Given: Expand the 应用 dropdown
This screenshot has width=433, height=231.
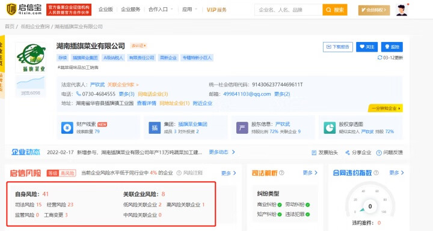Looking at the screenshot, I should coord(189,10).
